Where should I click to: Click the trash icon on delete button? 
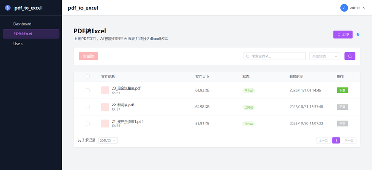(x=84, y=56)
